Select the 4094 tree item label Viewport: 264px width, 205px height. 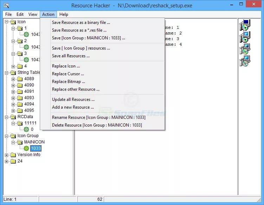click(x=29, y=104)
